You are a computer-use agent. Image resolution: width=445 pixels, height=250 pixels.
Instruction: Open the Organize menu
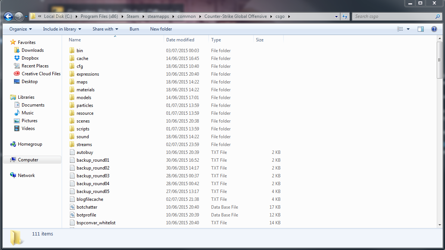click(x=21, y=29)
